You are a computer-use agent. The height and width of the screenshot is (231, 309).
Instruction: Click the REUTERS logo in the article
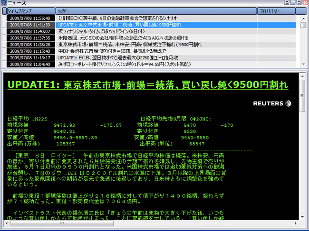[x=272, y=103]
